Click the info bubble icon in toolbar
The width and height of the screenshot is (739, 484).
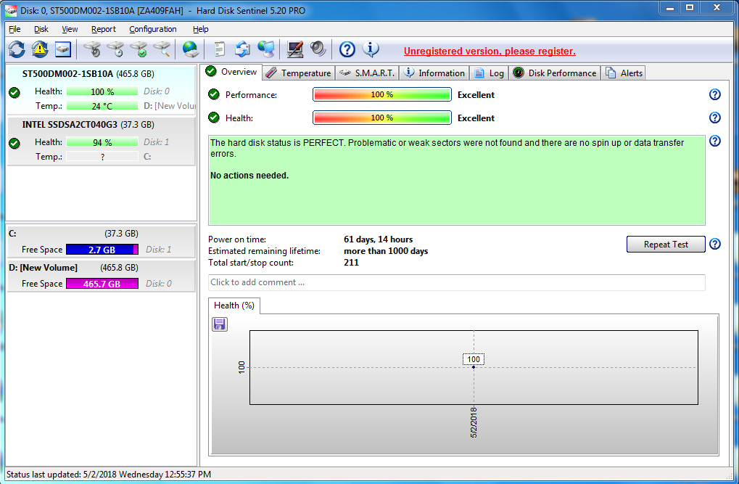click(x=371, y=49)
